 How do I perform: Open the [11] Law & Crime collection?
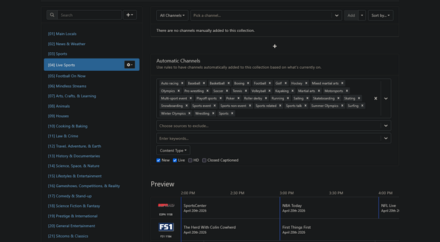point(63,136)
